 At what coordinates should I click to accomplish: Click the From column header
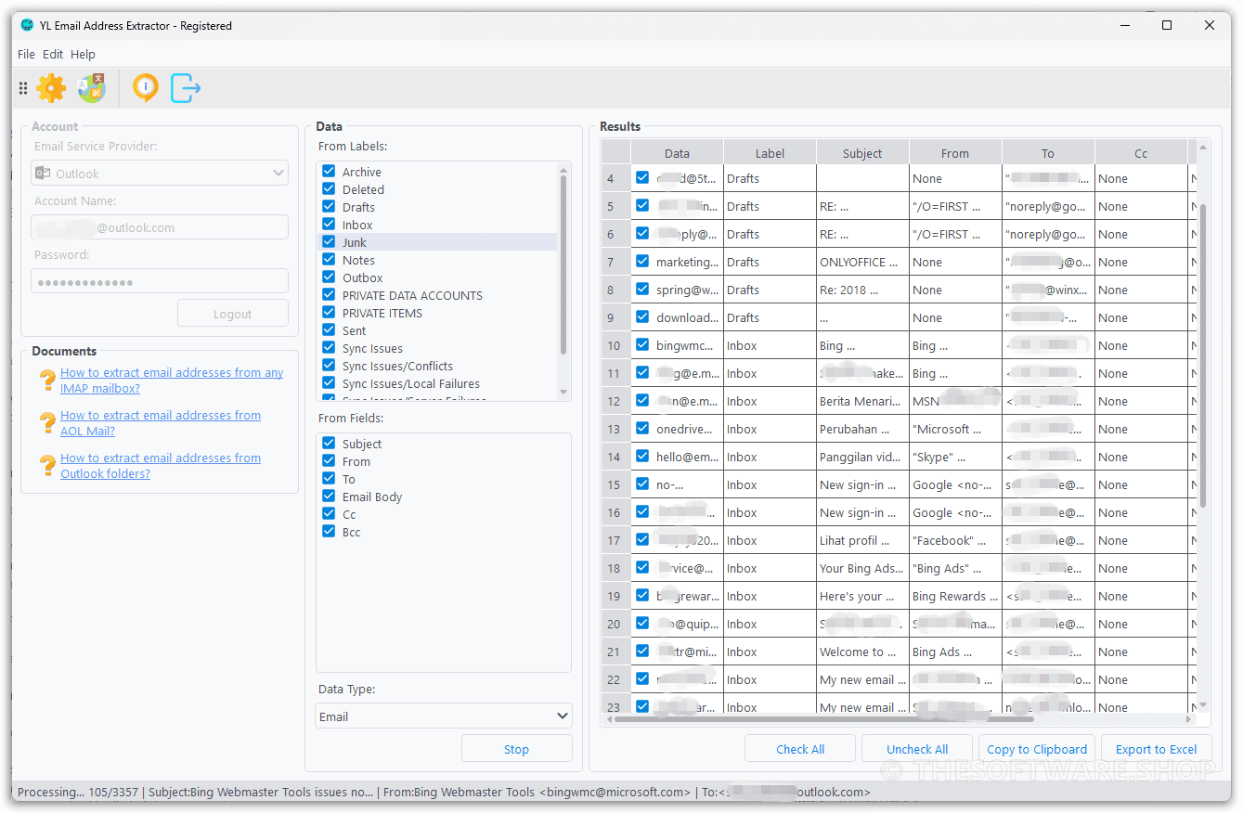pos(955,153)
